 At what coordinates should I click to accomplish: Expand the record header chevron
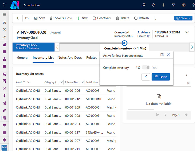pyautogui.click(x=187, y=32)
